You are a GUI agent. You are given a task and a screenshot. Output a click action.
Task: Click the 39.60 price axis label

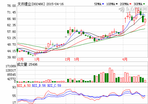11,57
